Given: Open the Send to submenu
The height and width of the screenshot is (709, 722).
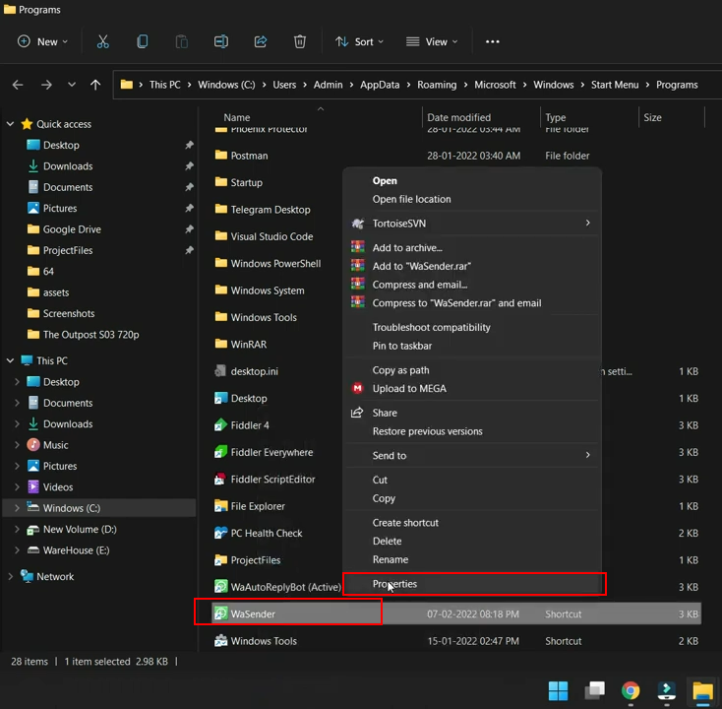Looking at the screenshot, I should pyautogui.click(x=472, y=456).
